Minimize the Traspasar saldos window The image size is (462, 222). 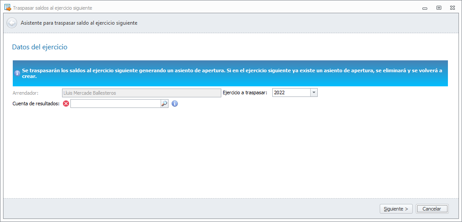(x=425, y=8)
